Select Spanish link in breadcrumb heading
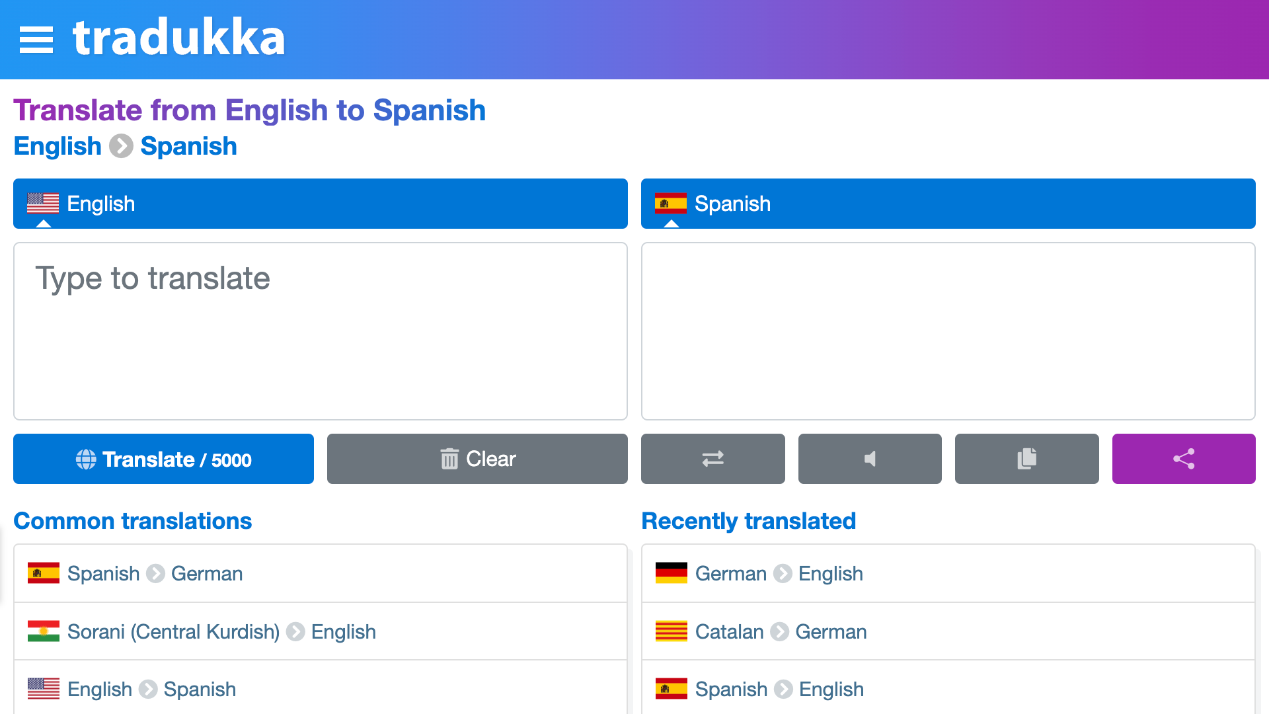 click(188, 146)
